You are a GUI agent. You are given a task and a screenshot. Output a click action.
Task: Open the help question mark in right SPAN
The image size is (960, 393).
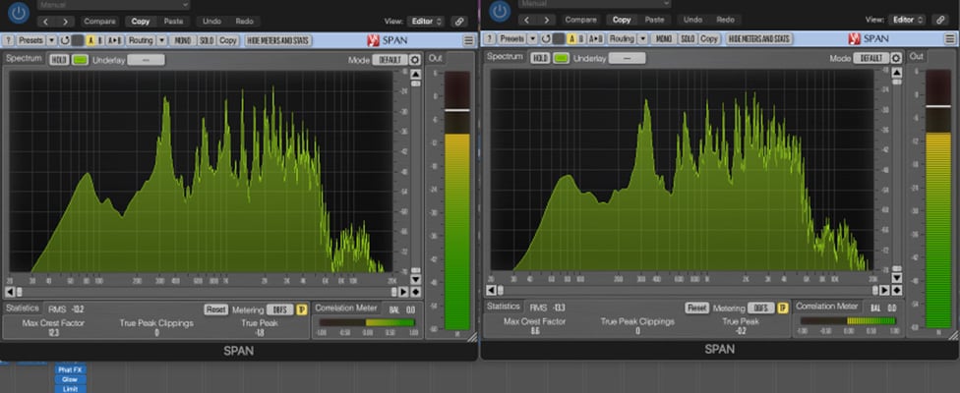point(489,38)
